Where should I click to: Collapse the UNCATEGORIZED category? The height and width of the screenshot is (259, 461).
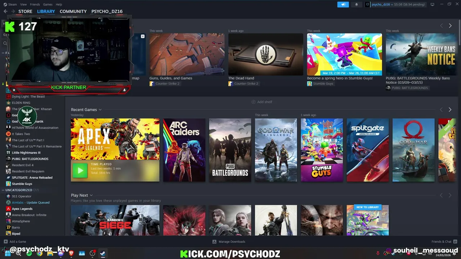3,190
